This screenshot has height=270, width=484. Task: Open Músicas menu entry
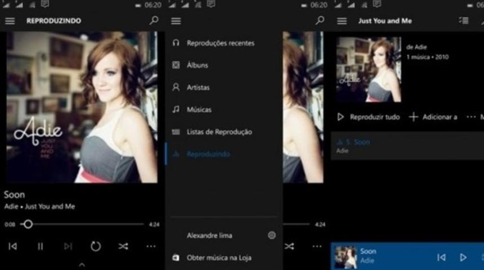point(199,110)
